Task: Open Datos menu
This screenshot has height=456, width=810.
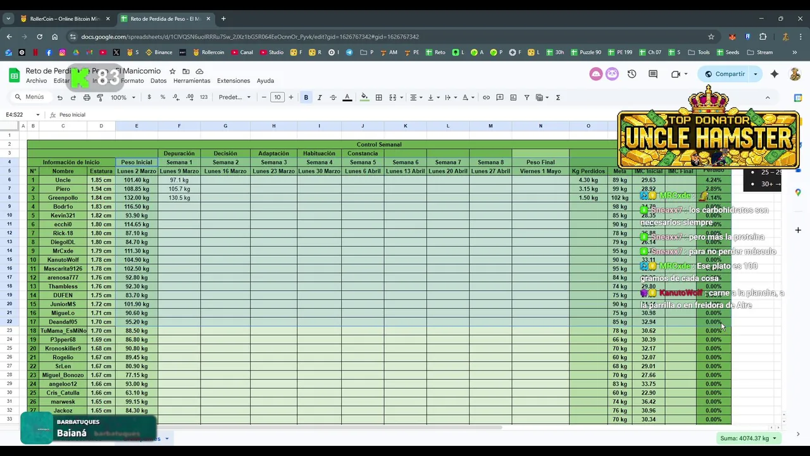Action: click(158, 81)
